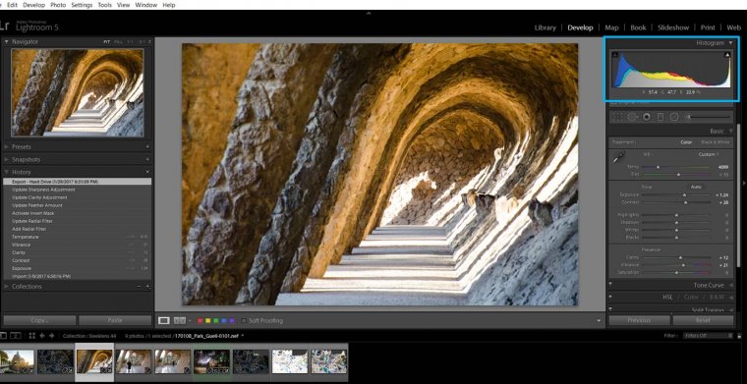Pick the White Balance Selector eyedropper
747x384 pixels.
[x=619, y=157]
